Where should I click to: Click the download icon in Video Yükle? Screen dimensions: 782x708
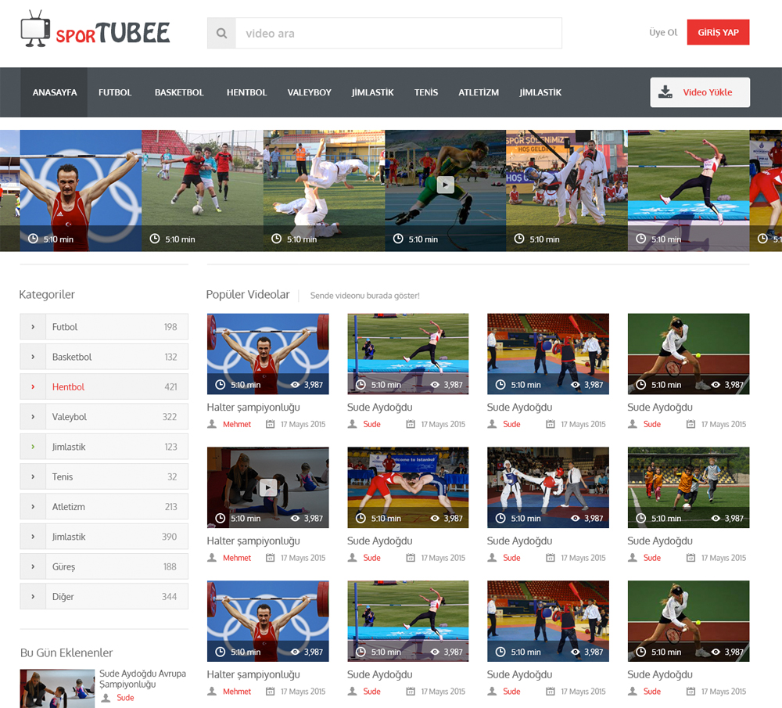click(x=665, y=92)
